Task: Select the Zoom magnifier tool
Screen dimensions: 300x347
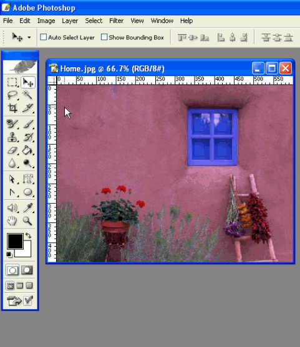Action: point(27,221)
